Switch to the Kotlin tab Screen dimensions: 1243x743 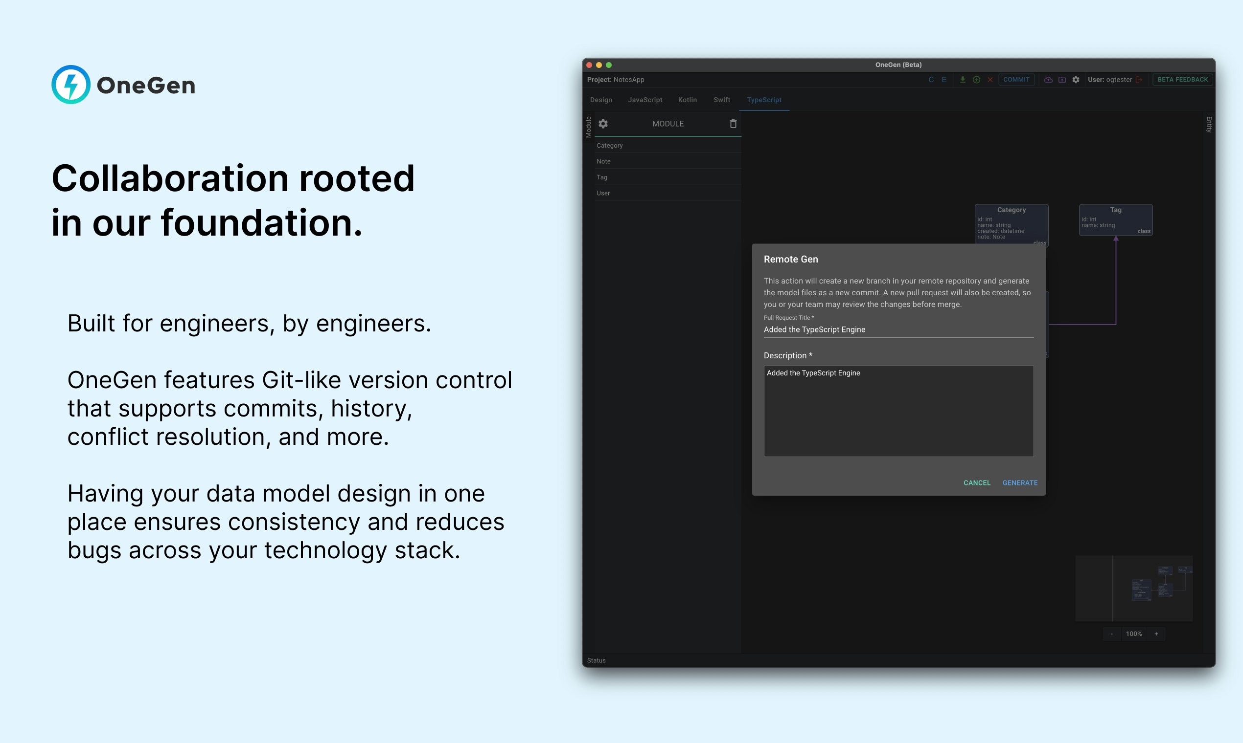(x=687, y=100)
